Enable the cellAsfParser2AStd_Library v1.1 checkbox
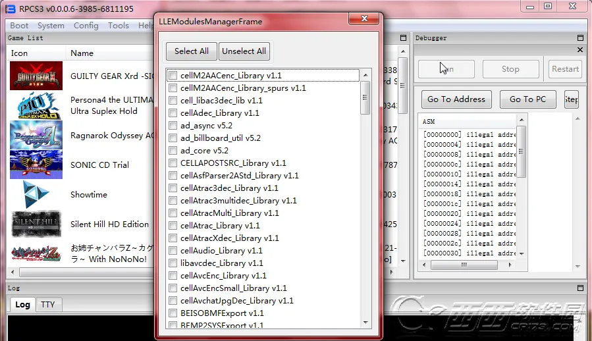592x341 pixels. [173, 175]
